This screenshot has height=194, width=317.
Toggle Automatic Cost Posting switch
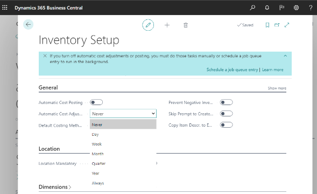pyautogui.click(x=96, y=102)
